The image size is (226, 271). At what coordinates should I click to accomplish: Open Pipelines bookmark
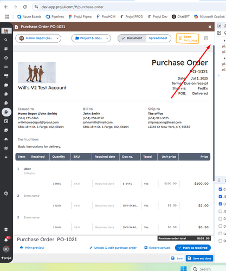click(x=55, y=17)
